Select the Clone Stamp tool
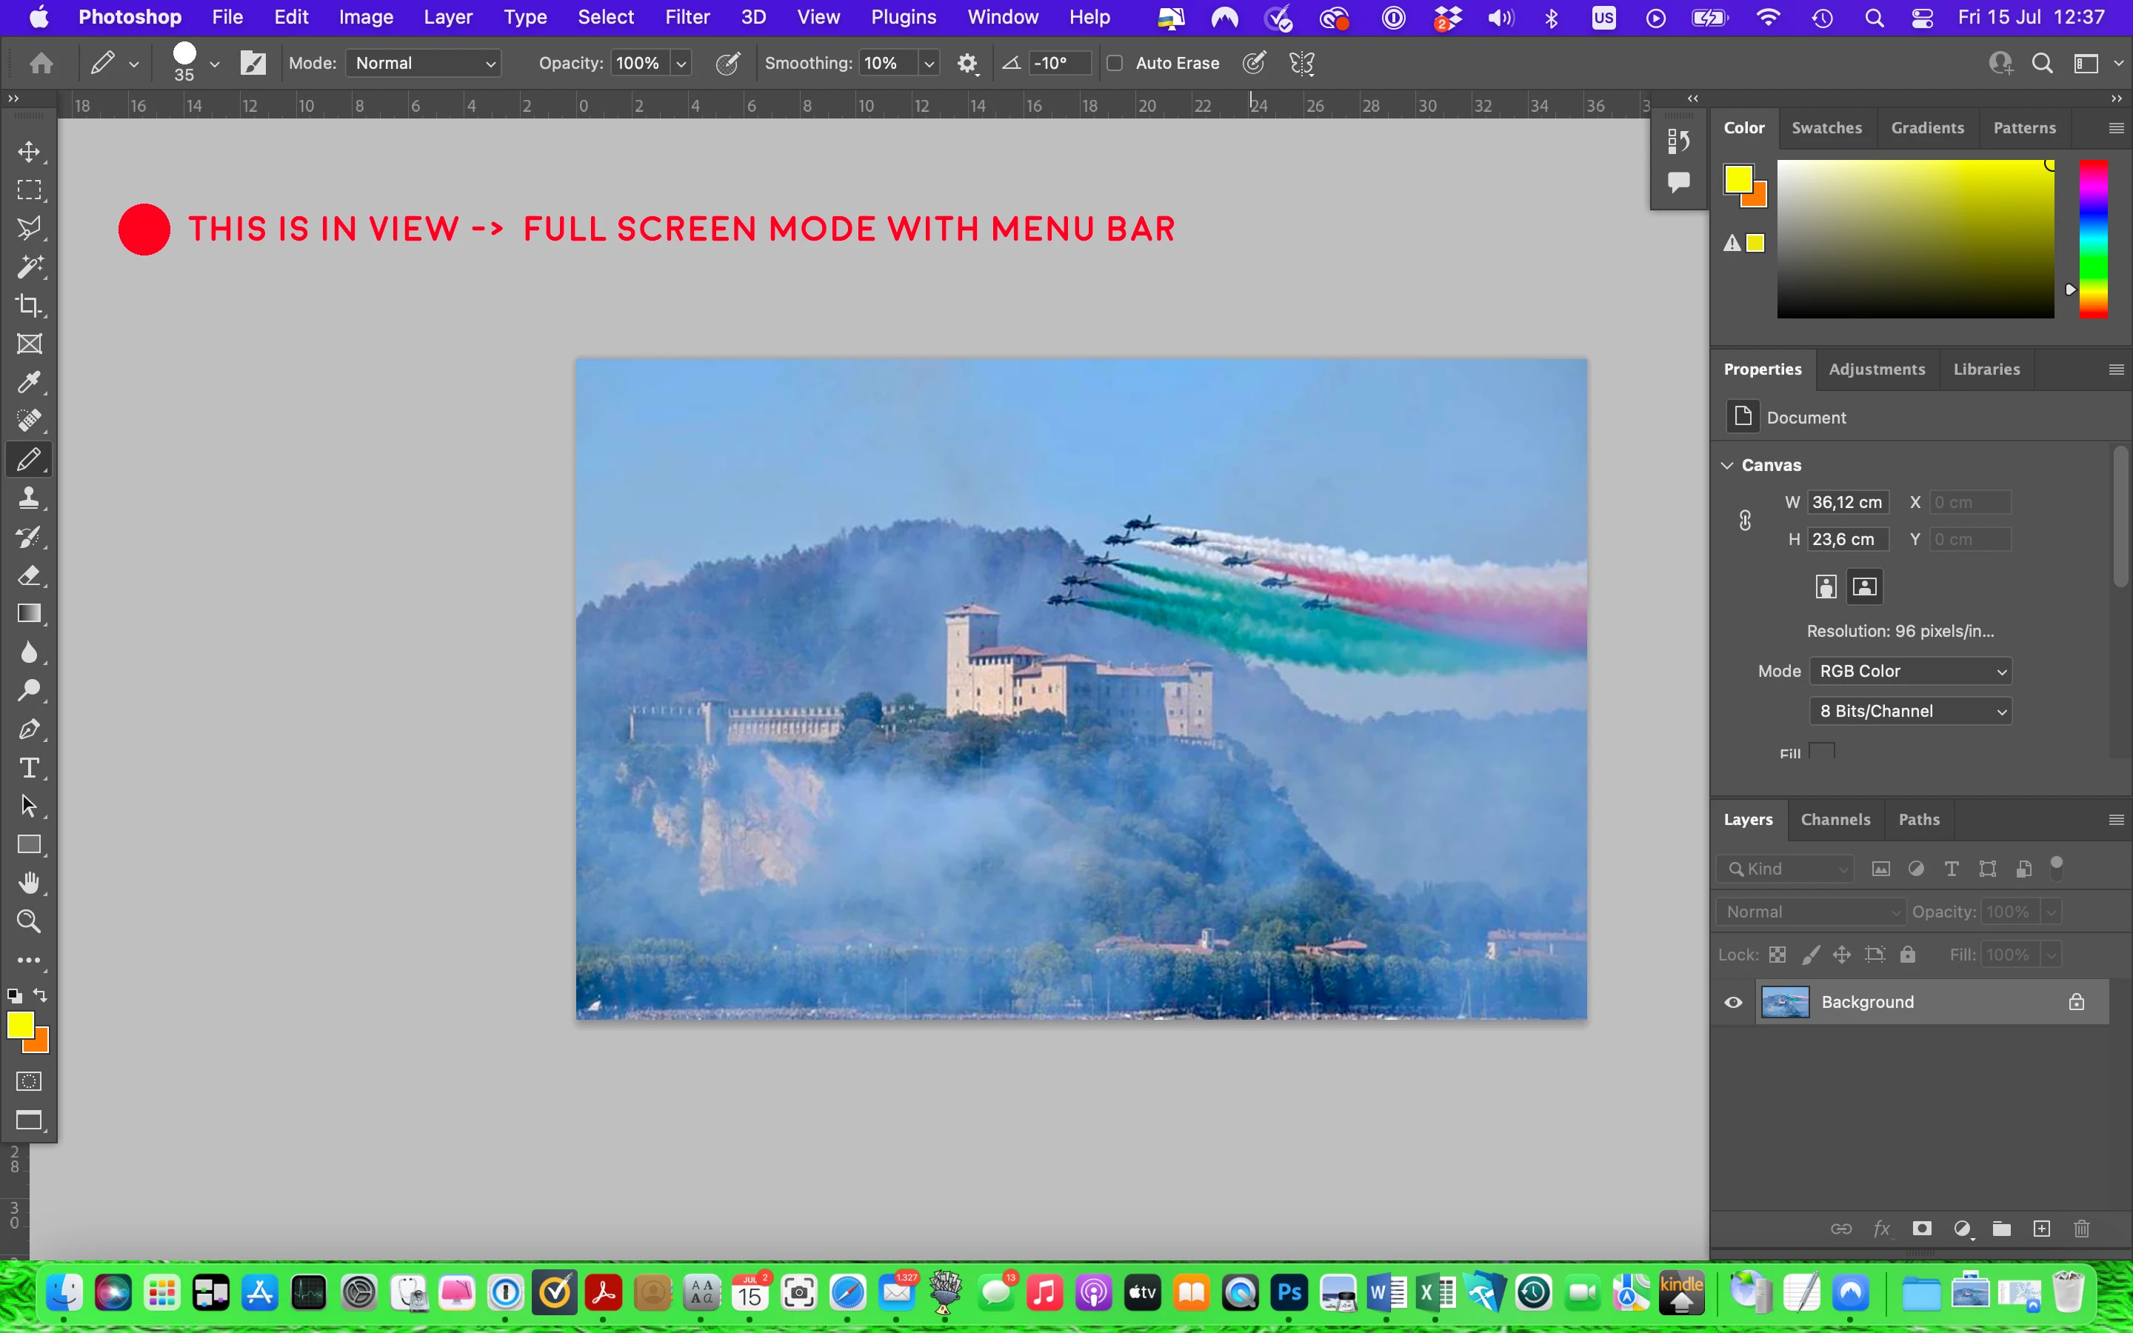 tap(29, 498)
